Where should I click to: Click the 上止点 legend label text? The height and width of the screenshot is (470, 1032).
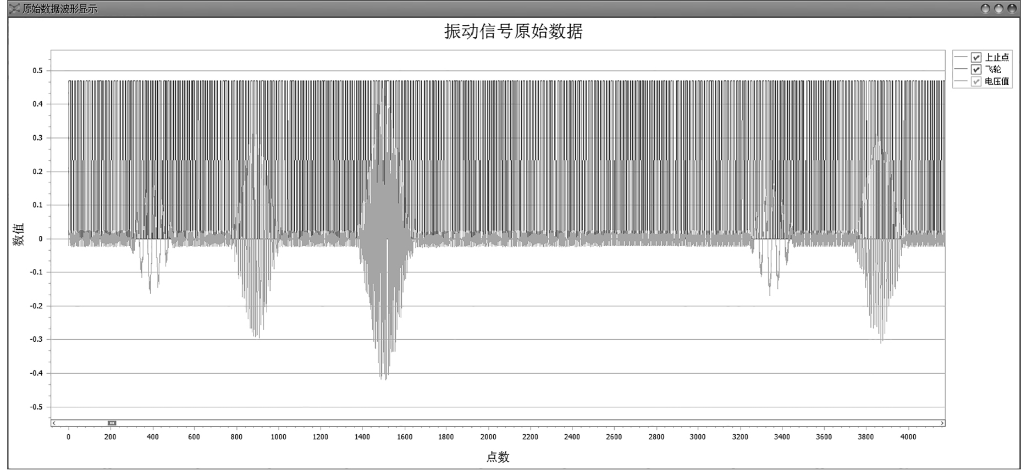point(996,57)
